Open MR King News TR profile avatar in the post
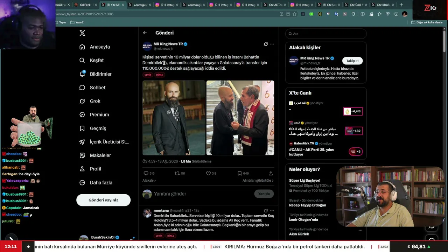448x252 pixels. (x=147, y=46)
